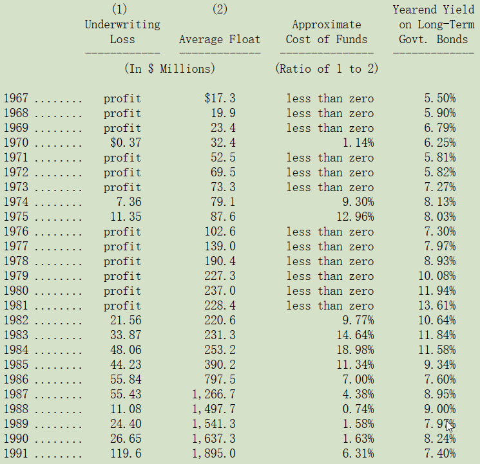Click the $0.37 underwriting loss for 1970
480x464 pixels.
tap(126, 142)
